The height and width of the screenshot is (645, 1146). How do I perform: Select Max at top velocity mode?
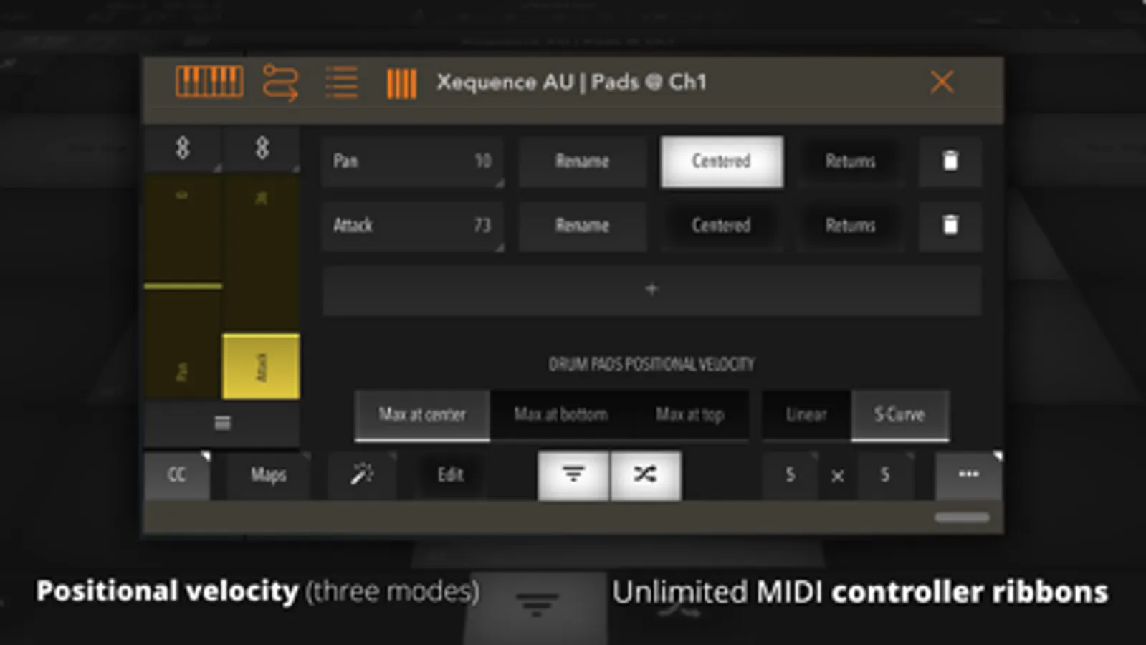[x=689, y=415]
